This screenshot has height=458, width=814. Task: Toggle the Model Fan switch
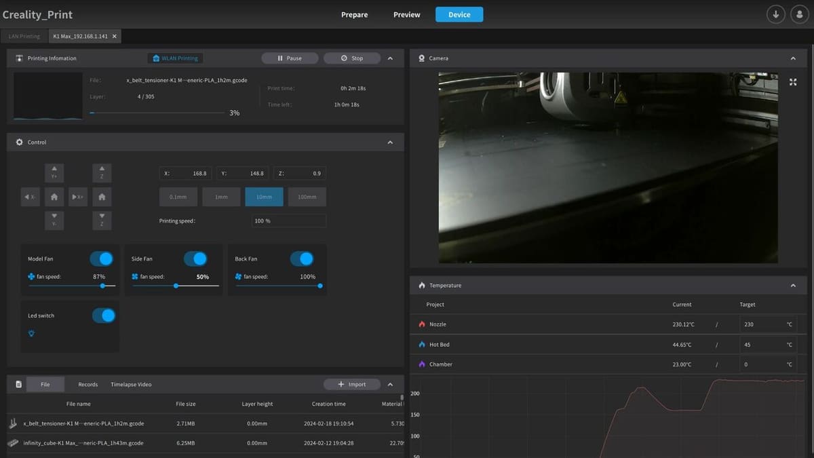pos(101,259)
